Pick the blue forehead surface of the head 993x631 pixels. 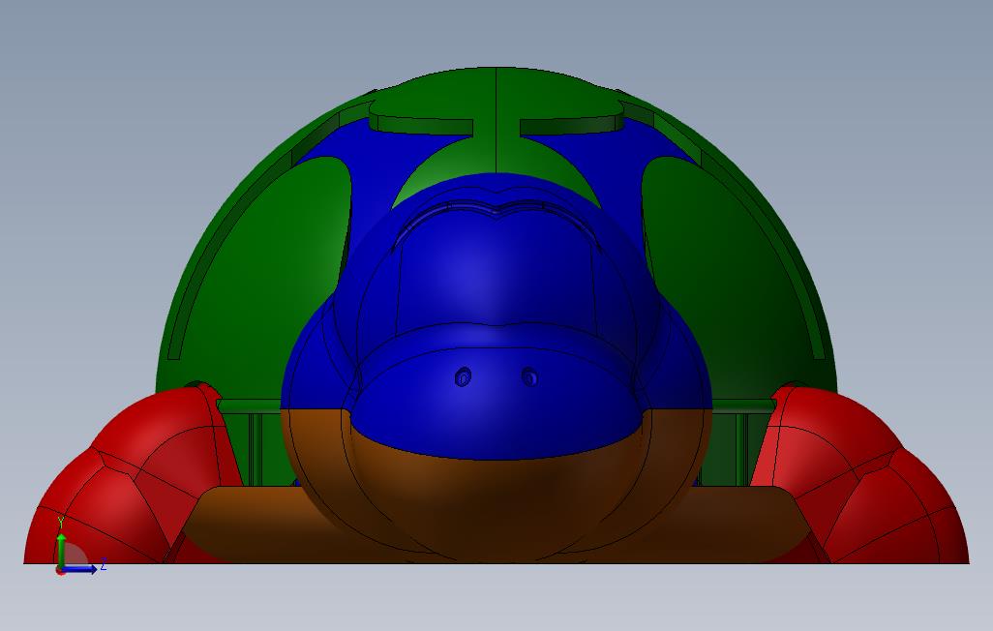pyautogui.click(x=496, y=269)
